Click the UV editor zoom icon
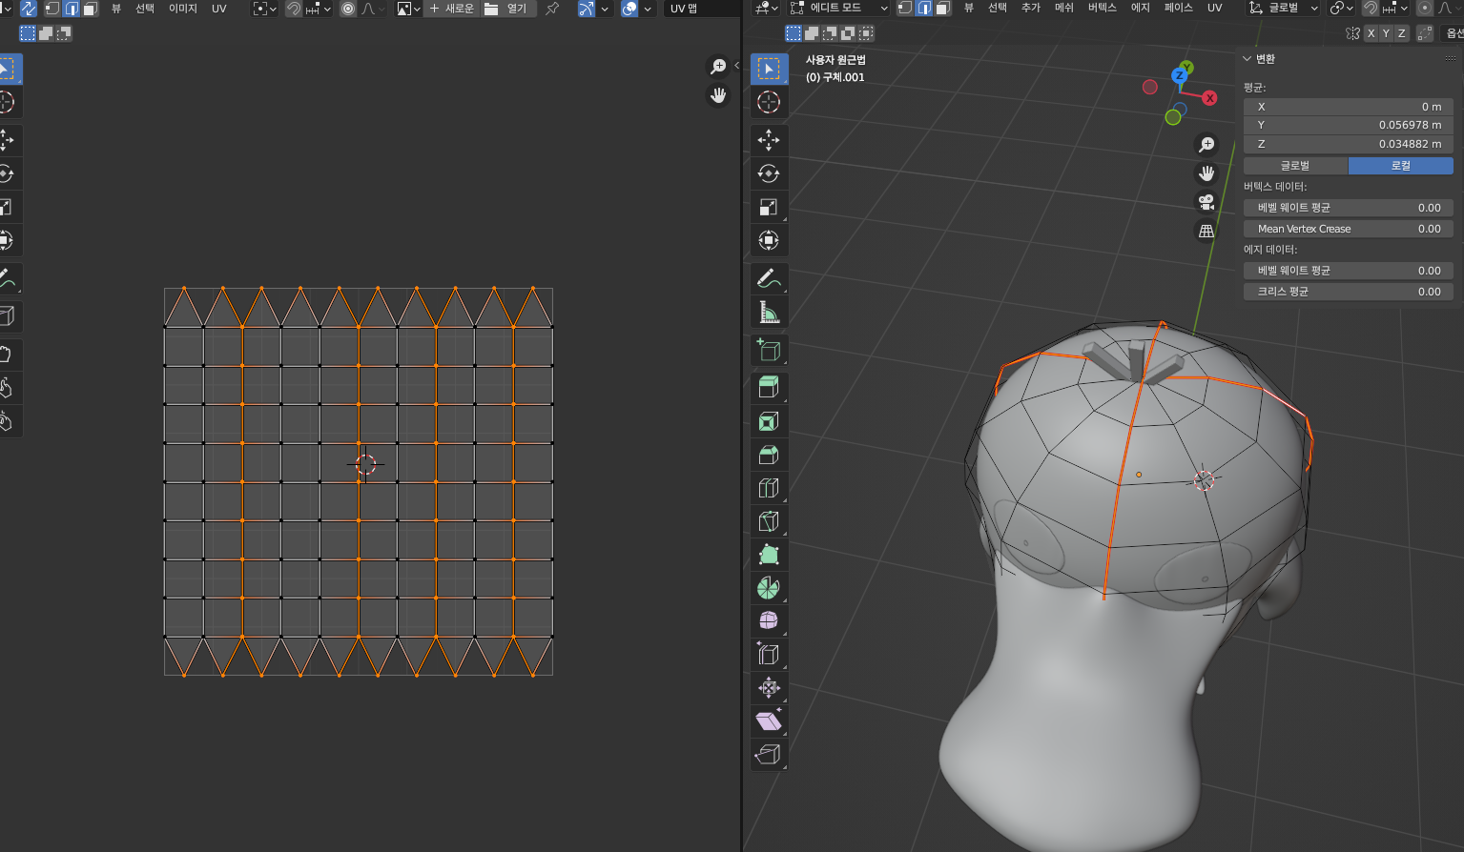This screenshot has height=852, width=1464. pyautogui.click(x=718, y=67)
